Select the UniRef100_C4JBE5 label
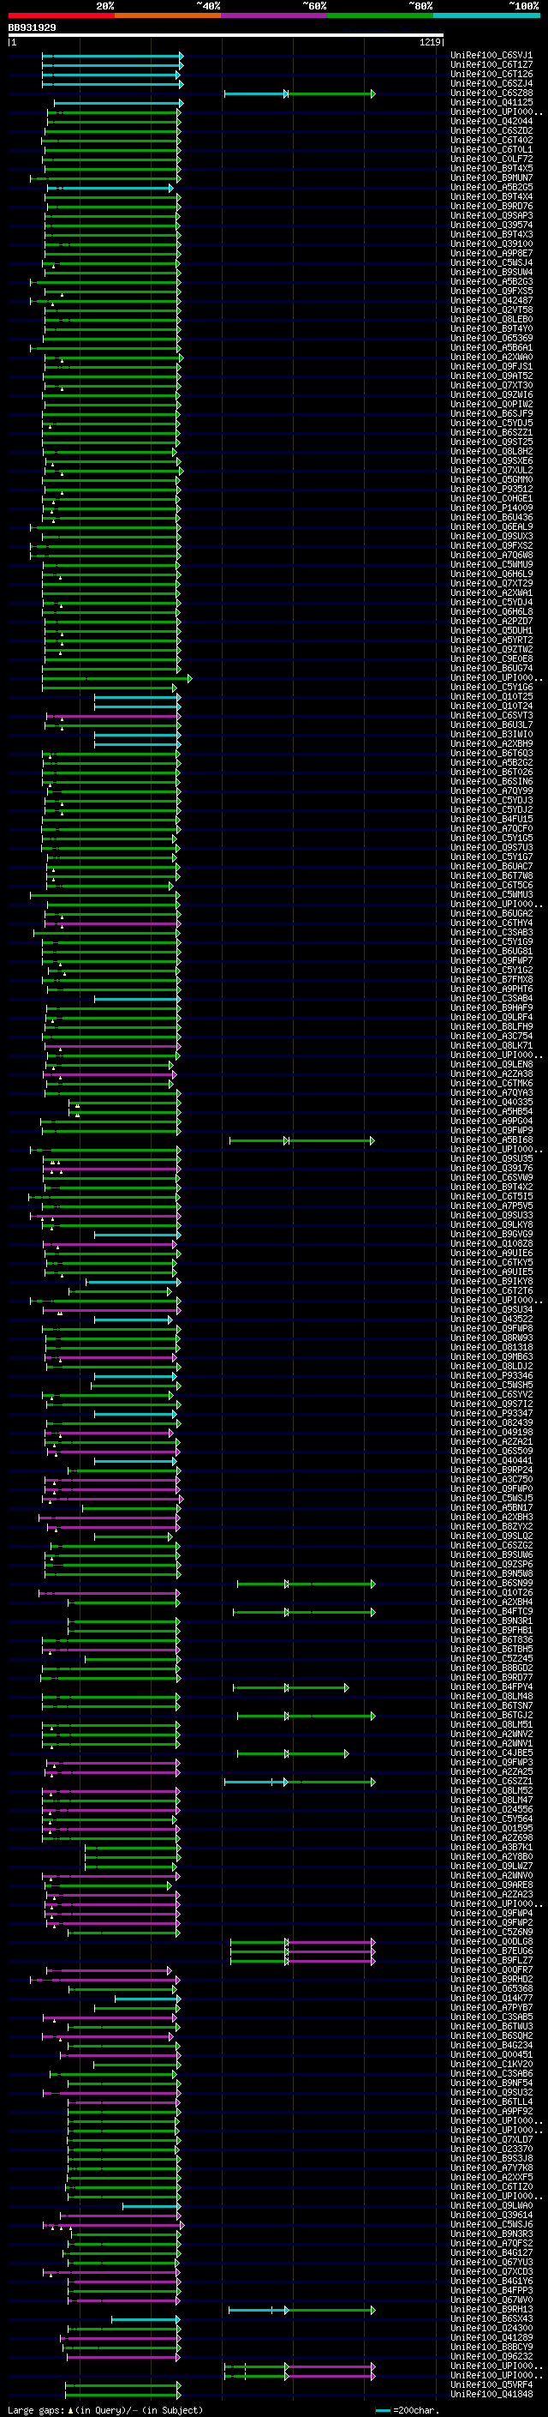 491,1753
